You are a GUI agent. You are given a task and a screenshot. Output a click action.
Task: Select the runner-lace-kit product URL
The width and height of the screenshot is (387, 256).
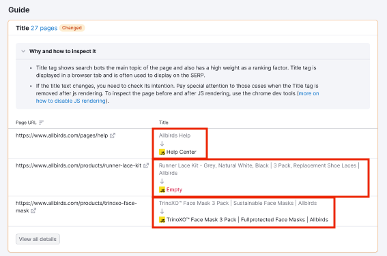click(x=78, y=165)
